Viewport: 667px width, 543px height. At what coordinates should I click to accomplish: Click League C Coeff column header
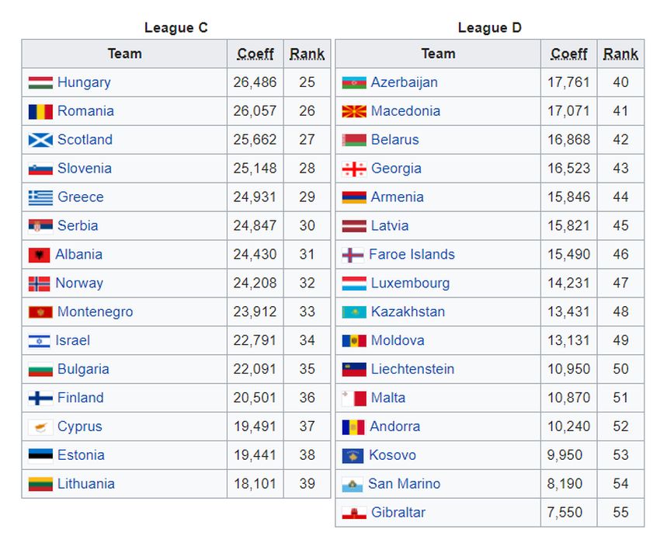[255, 54]
